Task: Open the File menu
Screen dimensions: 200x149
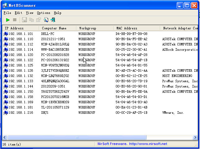Action: point(7,13)
